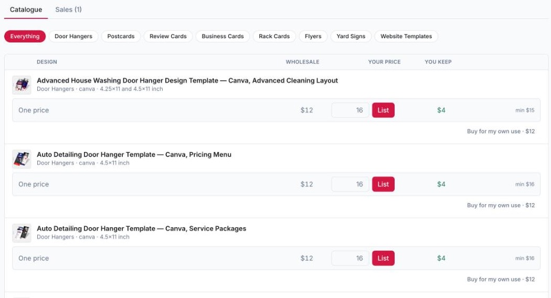
Task: List the Advanced House Washing template
Action: (x=384, y=110)
